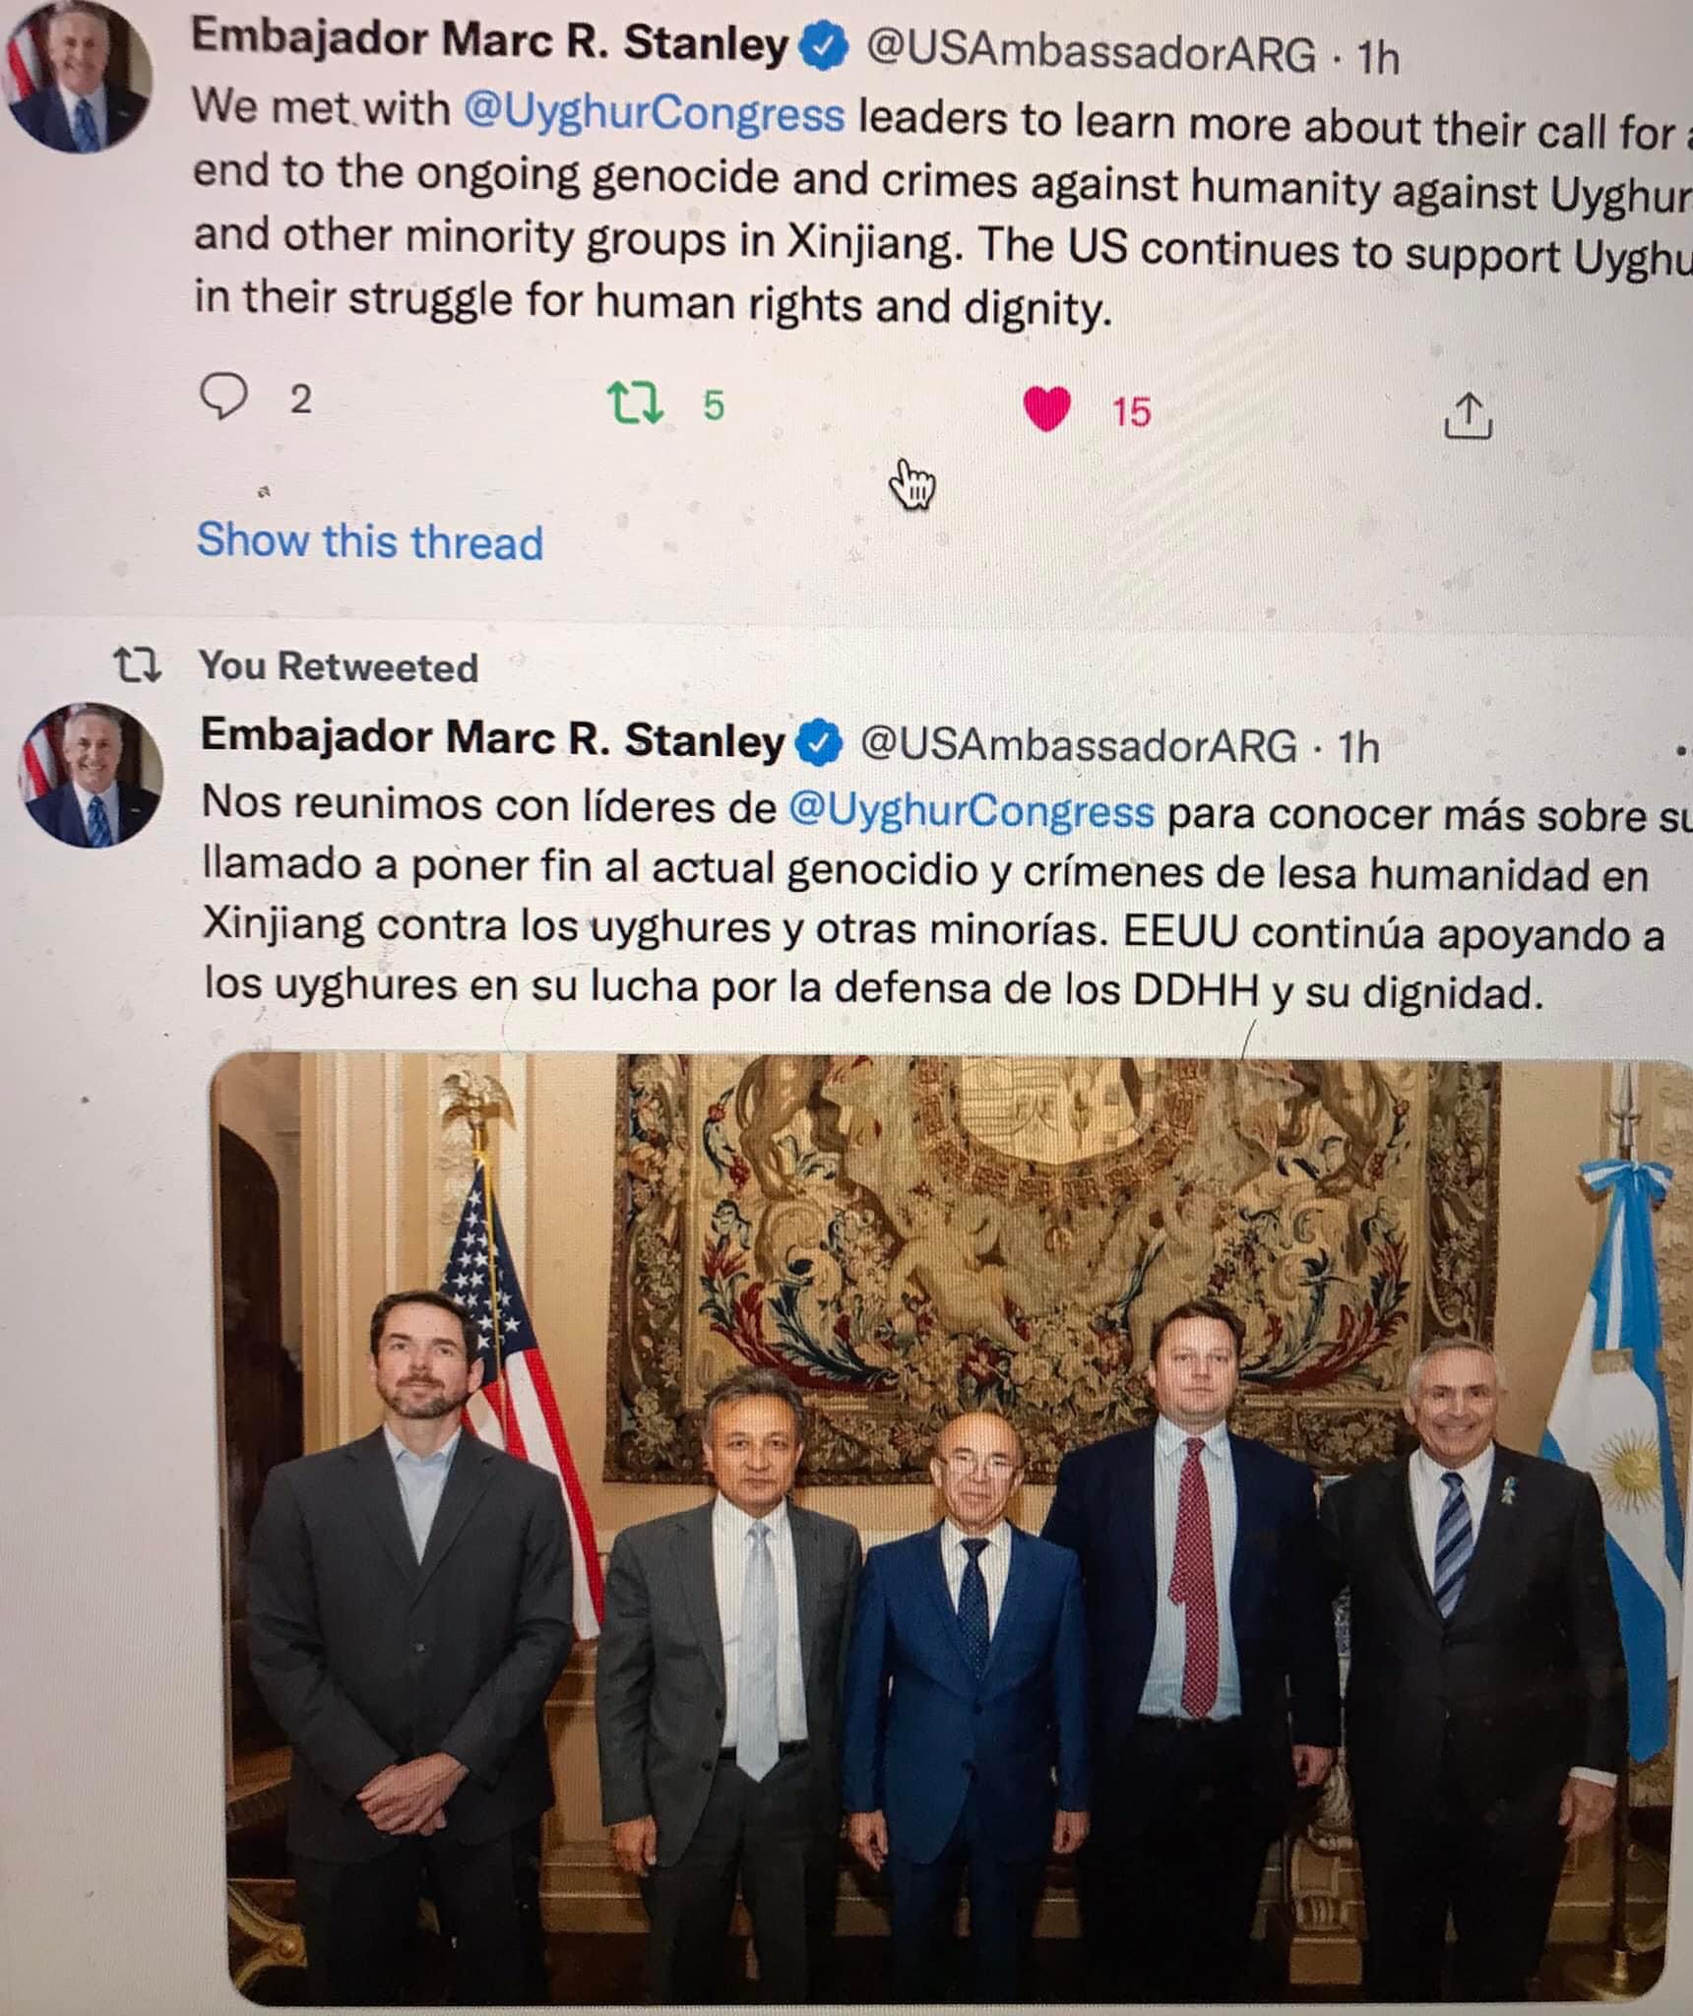Click the '1h' timestamp on top tweet

pos(1377,58)
